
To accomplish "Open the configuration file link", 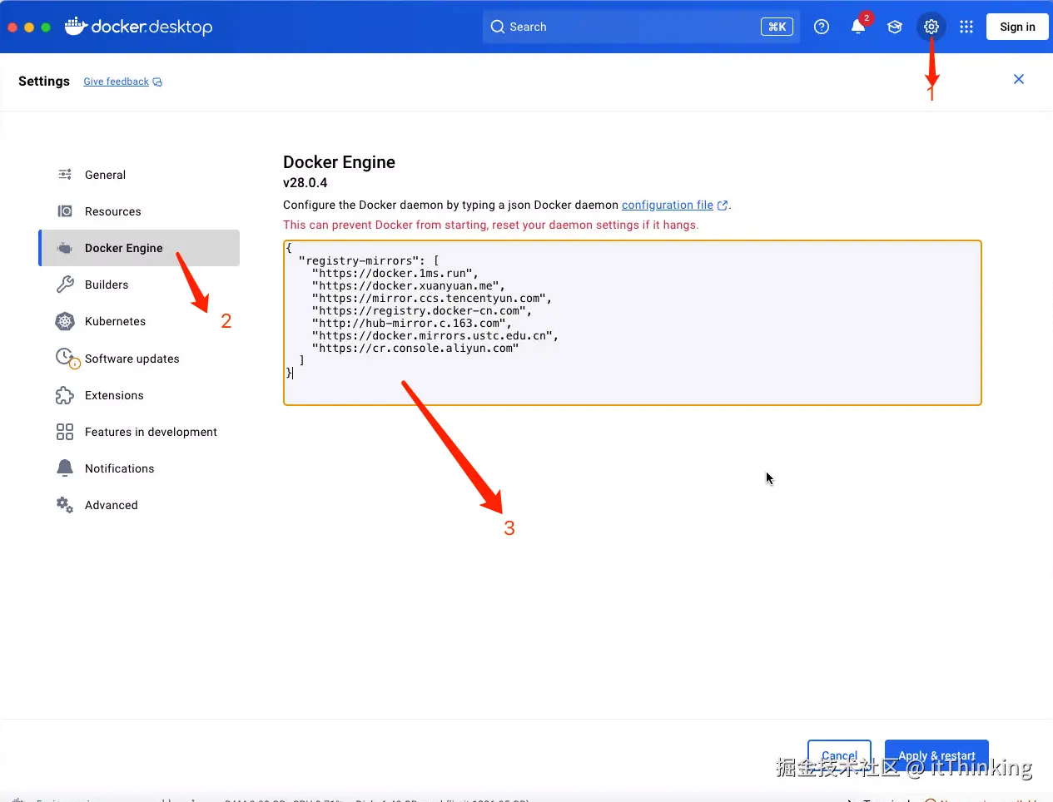I will click(668, 205).
